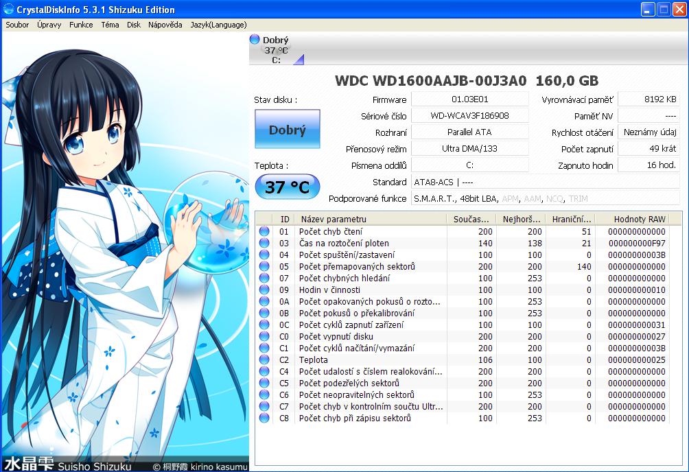This screenshot has height=472, width=689.
Task: Click the Firmware value field 01.03E01
Action: [469, 99]
